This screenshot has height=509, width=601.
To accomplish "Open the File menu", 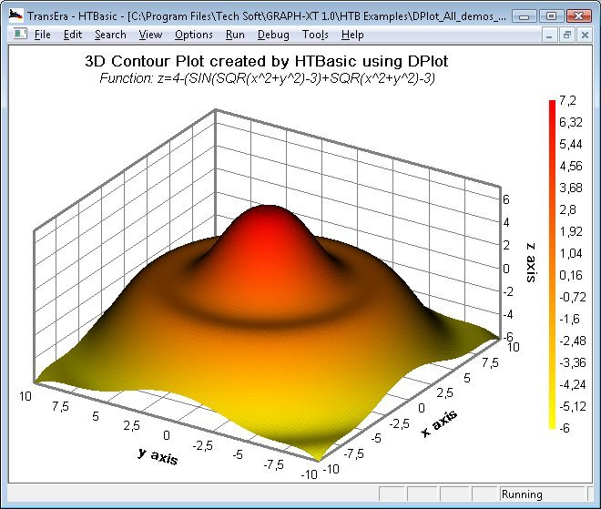I will [42, 35].
